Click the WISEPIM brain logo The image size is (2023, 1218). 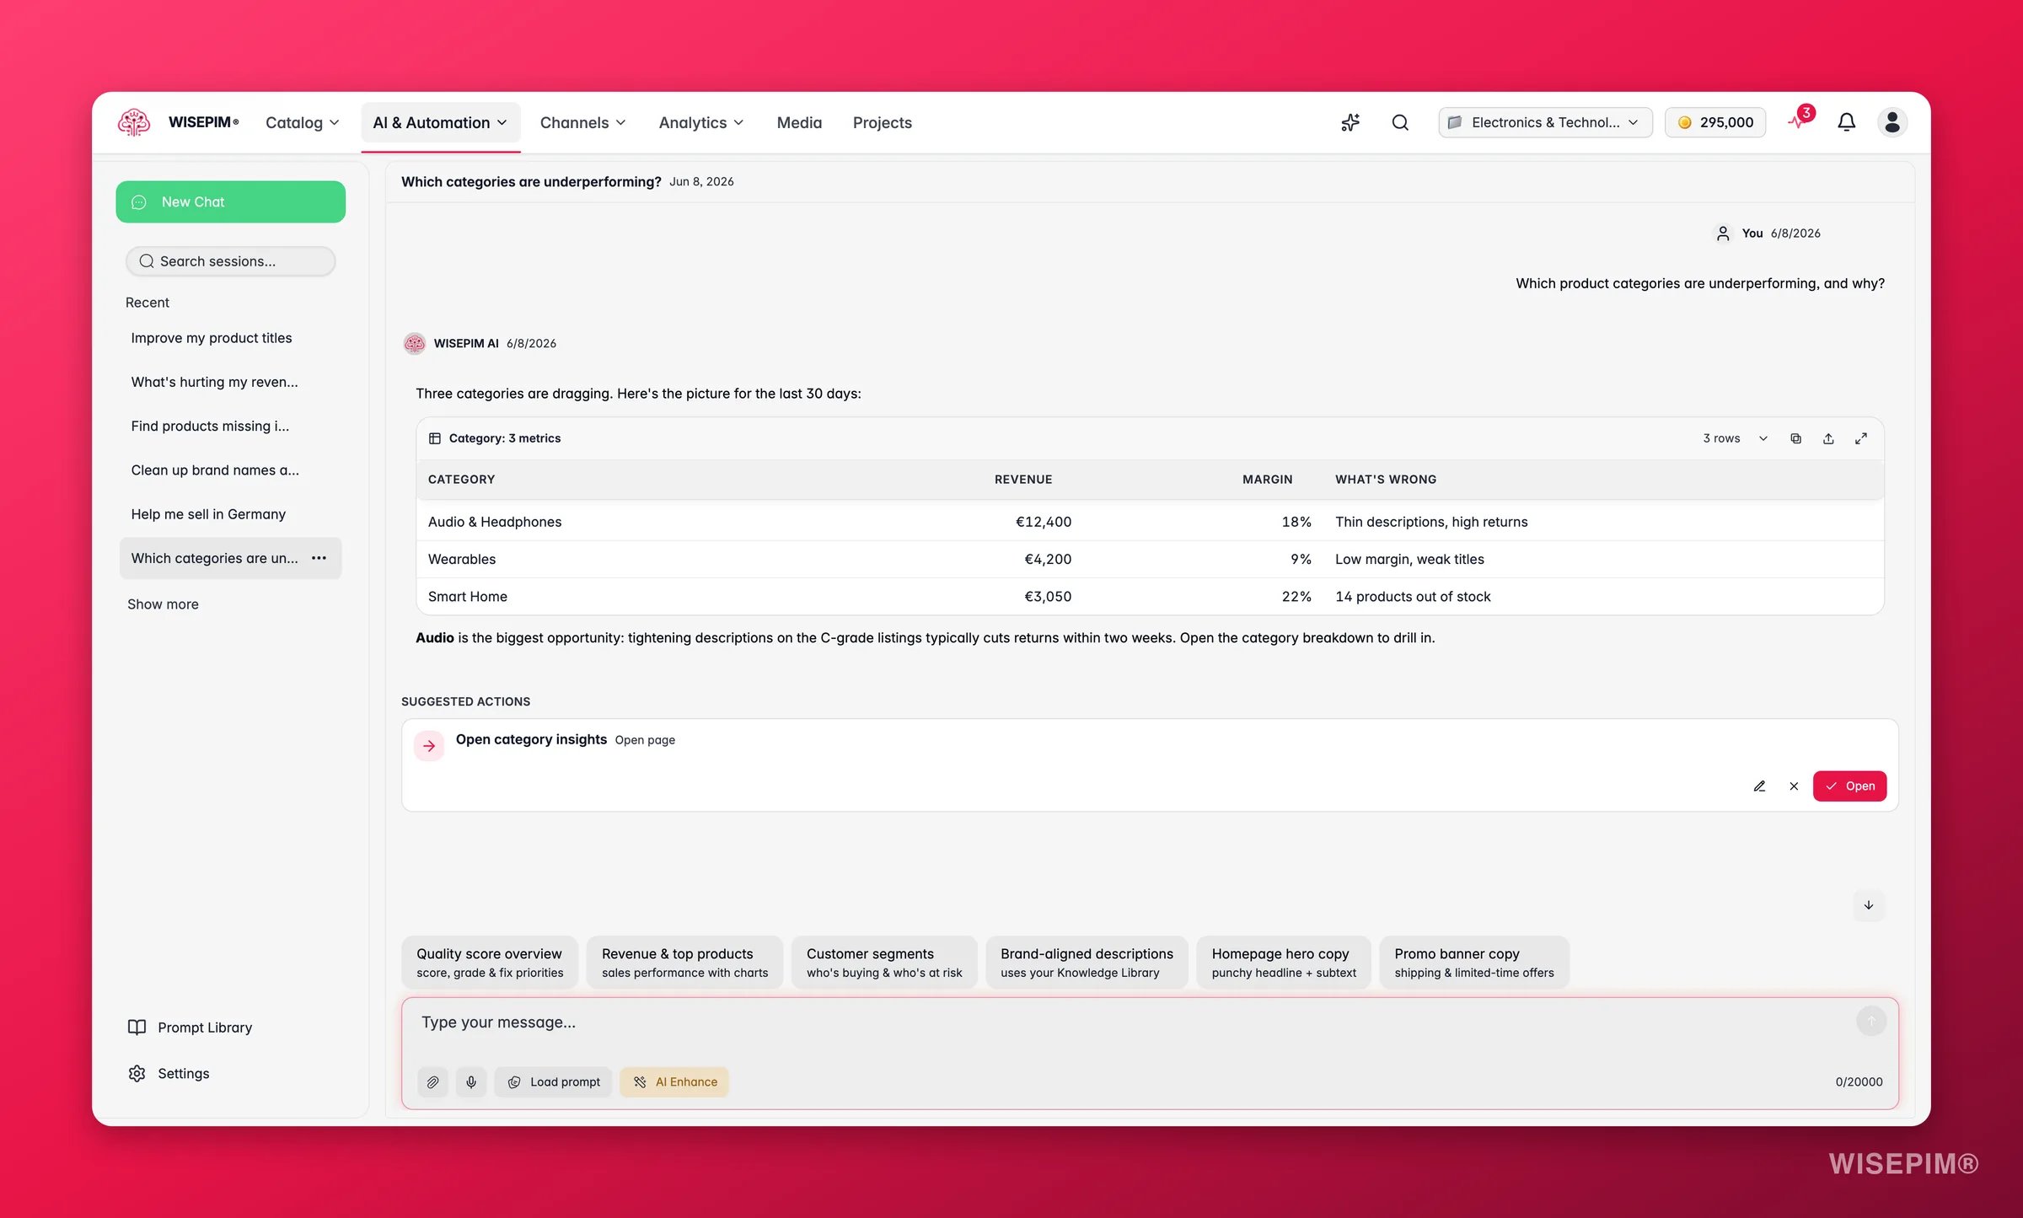click(134, 122)
